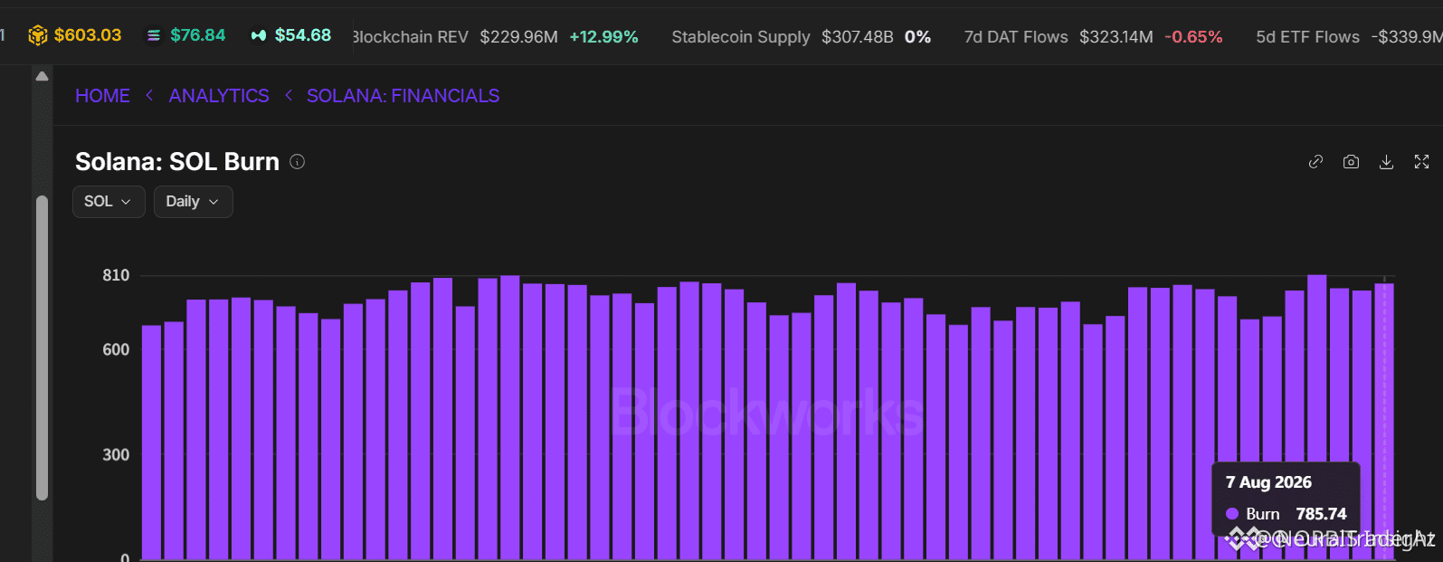Image resolution: width=1443 pixels, height=562 pixels.
Task: Go to HOME breadcrumb
Action: click(102, 96)
